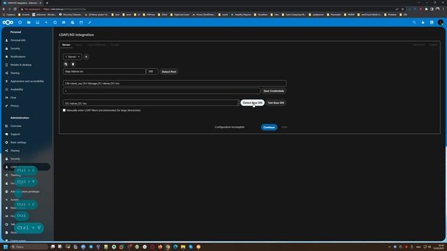The width and height of the screenshot is (447, 251).
Task: Open the user avatar menu
Action: (441, 22)
